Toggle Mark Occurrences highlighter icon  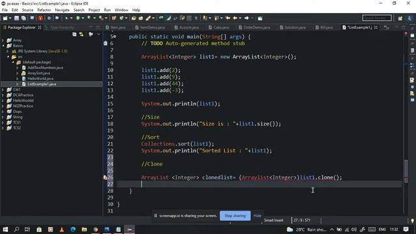[x=169, y=18]
